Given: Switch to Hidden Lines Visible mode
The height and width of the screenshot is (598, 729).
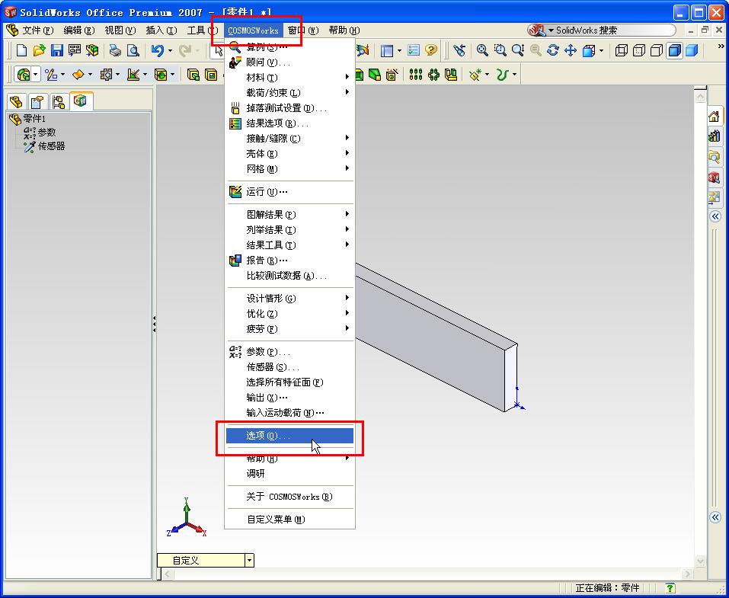Looking at the screenshot, I should click(639, 50).
